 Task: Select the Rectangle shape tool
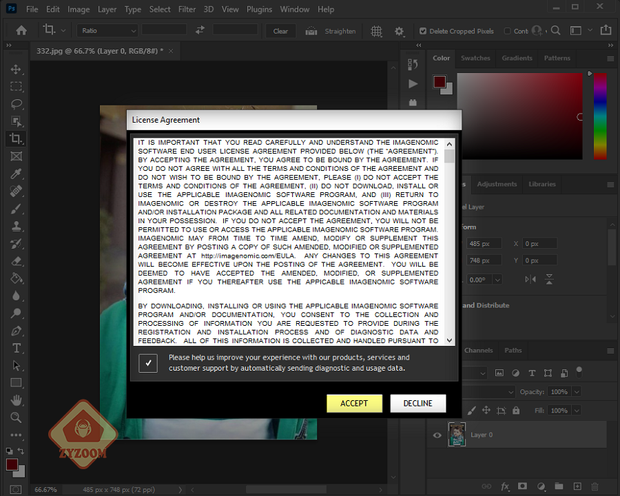pos(16,383)
